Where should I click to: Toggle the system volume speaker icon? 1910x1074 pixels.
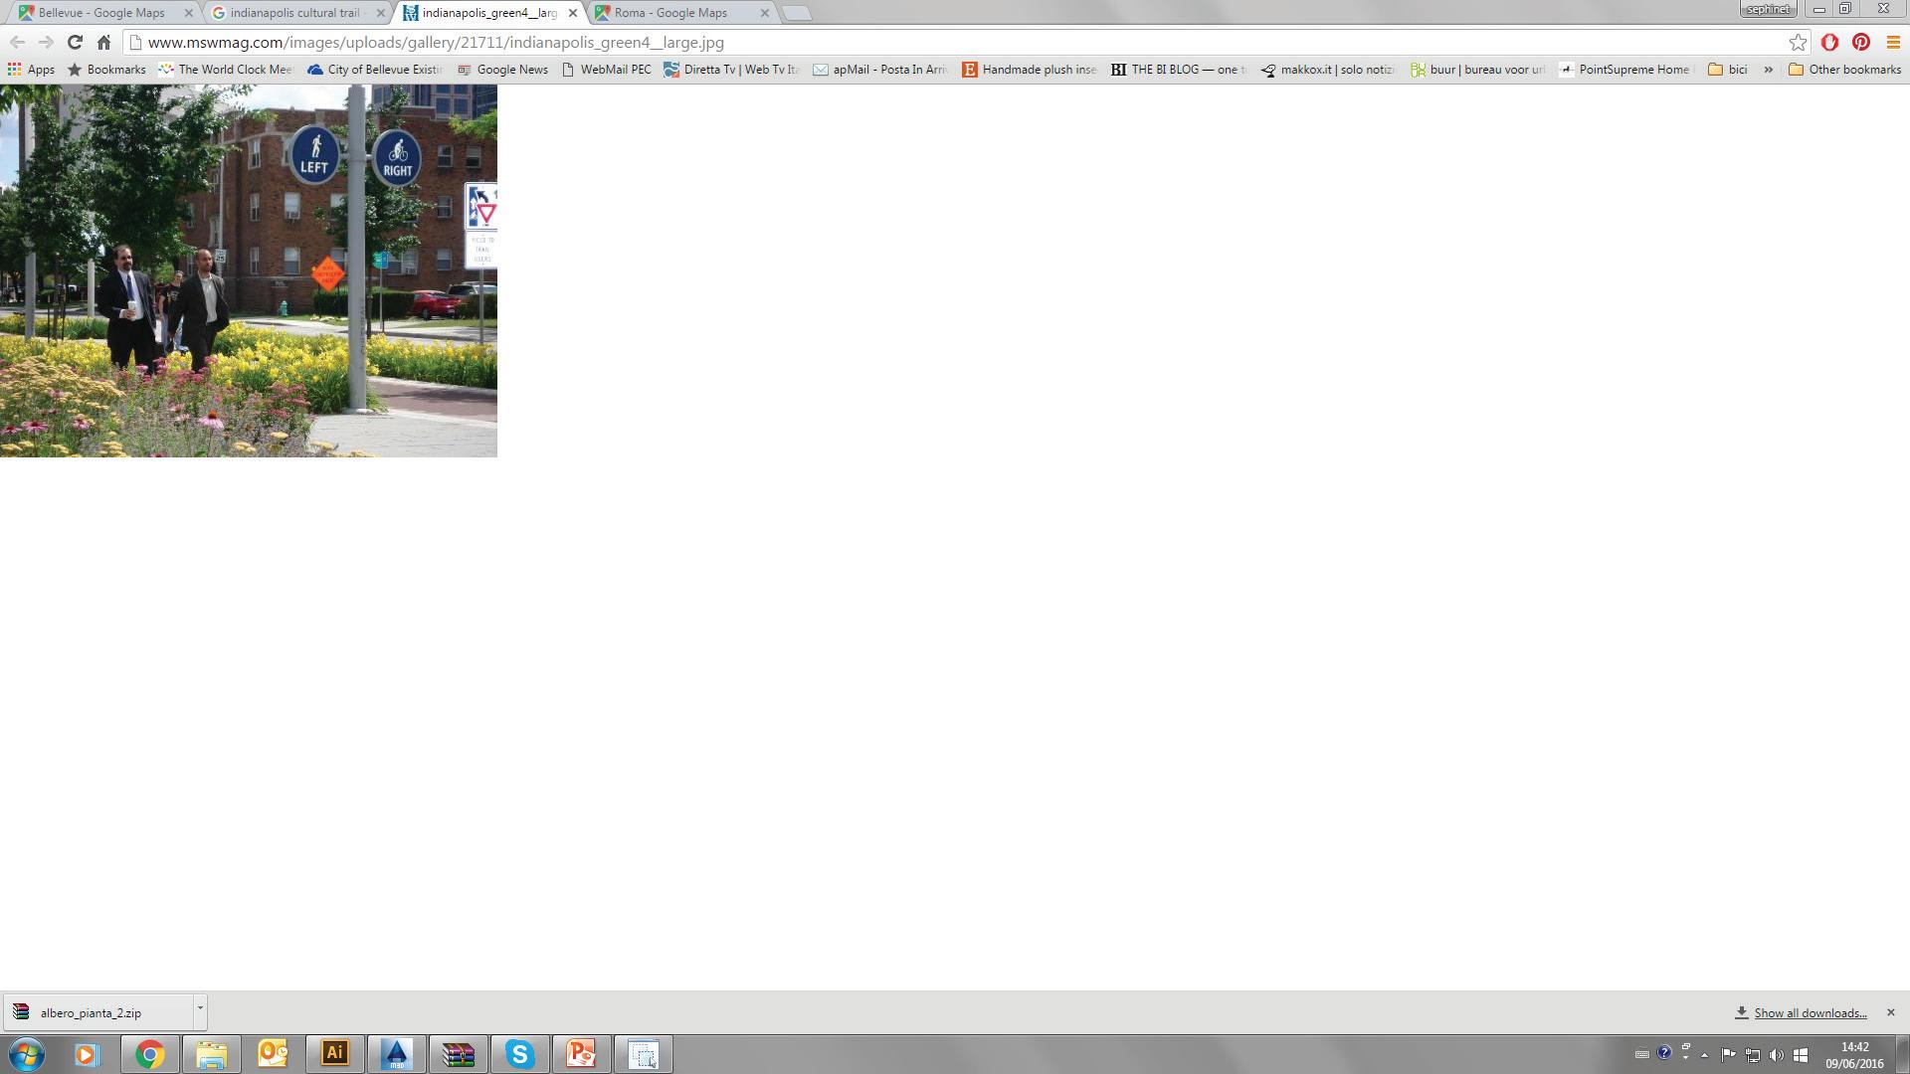(1776, 1055)
